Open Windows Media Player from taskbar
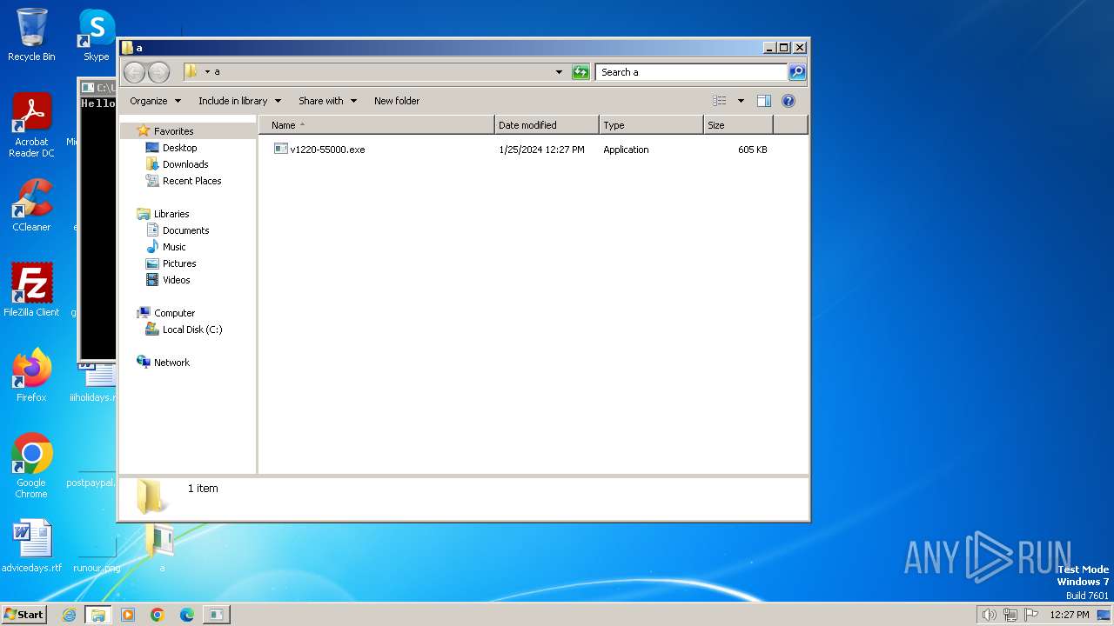 click(128, 615)
